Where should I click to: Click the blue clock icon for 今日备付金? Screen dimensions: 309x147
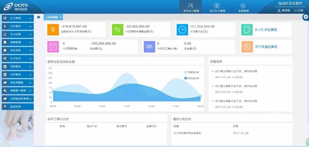tap(182, 30)
